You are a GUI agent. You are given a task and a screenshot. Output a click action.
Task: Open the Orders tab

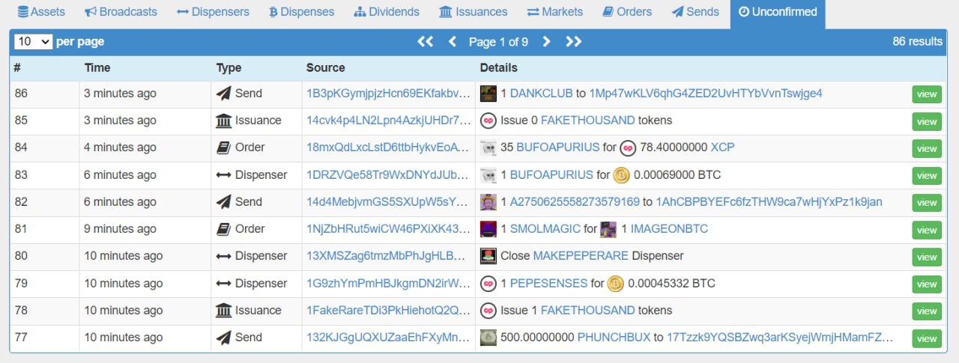(x=627, y=12)
